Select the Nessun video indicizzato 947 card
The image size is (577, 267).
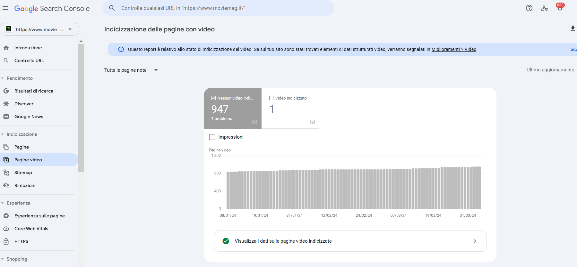coord(233,108)
